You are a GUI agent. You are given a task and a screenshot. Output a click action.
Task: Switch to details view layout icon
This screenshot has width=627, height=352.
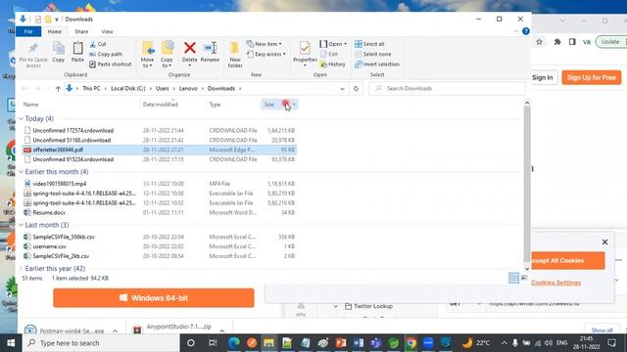point(513,278)
